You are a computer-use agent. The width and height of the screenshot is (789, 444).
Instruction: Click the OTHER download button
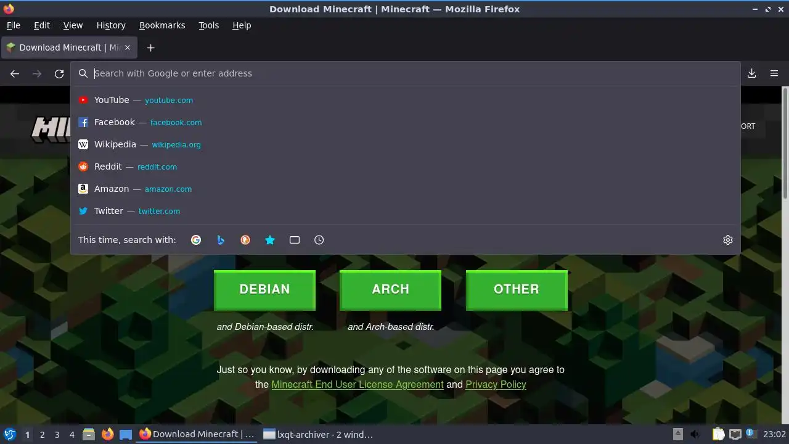pos(517,289)
